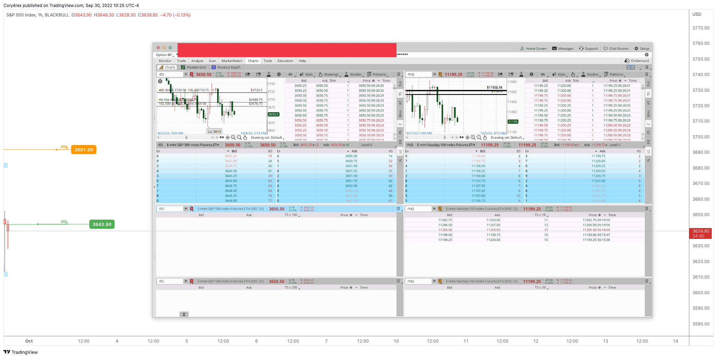Open Studies on /ES chart
This screenshot has height=358, width=717.
click(x=353, y=74)
